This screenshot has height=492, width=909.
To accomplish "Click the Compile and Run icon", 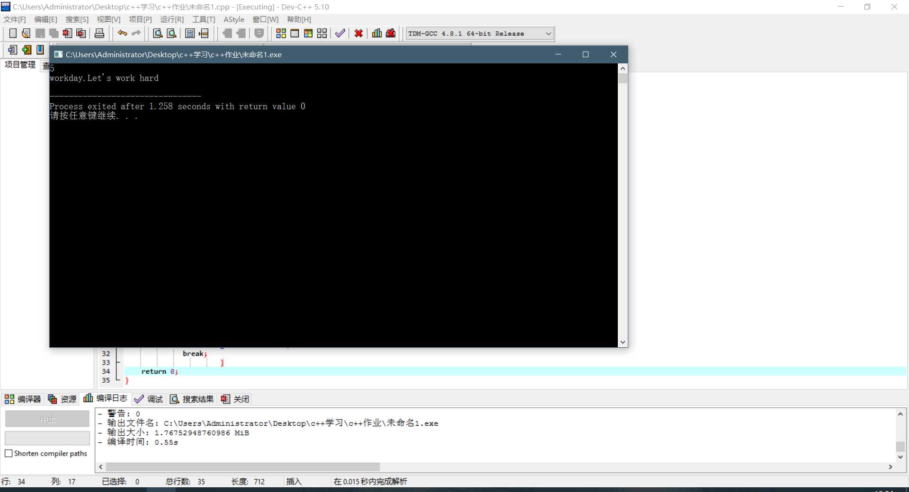I will (x=308, y=33).
